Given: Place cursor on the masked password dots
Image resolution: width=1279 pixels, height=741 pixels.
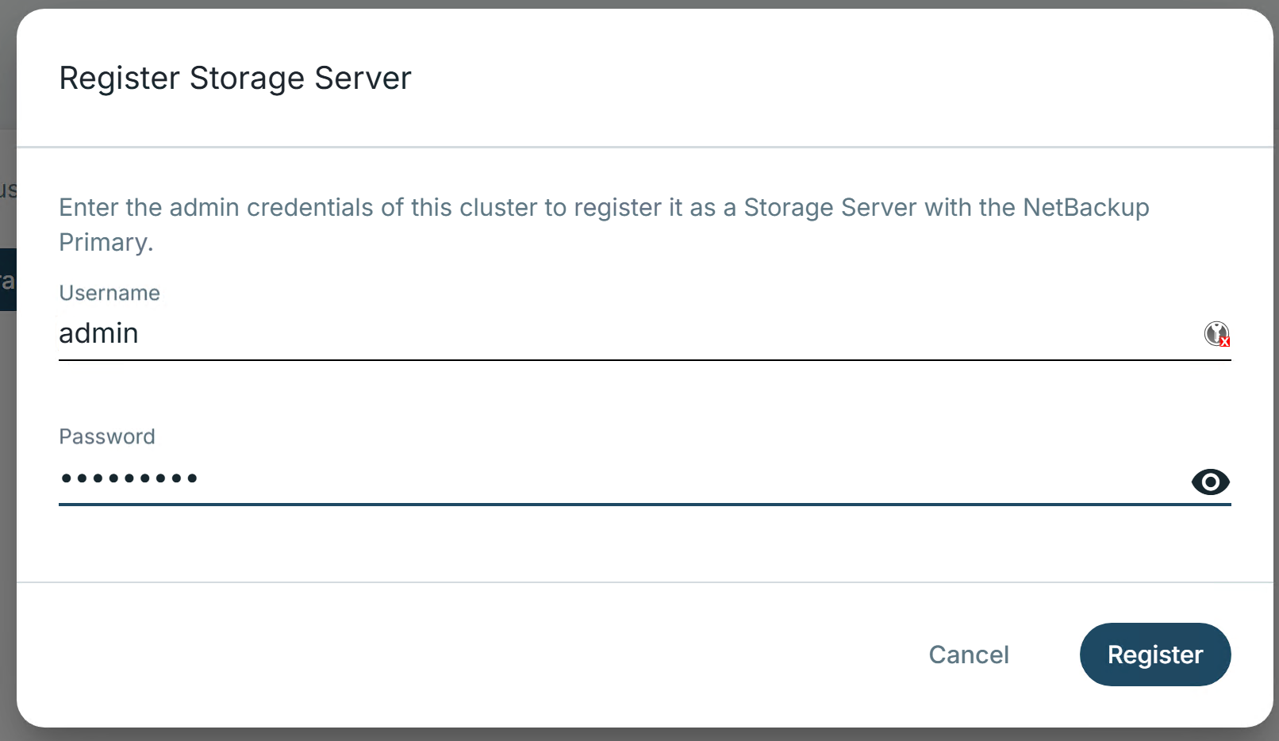Looking at the screenshot, I should coord(129,478).
